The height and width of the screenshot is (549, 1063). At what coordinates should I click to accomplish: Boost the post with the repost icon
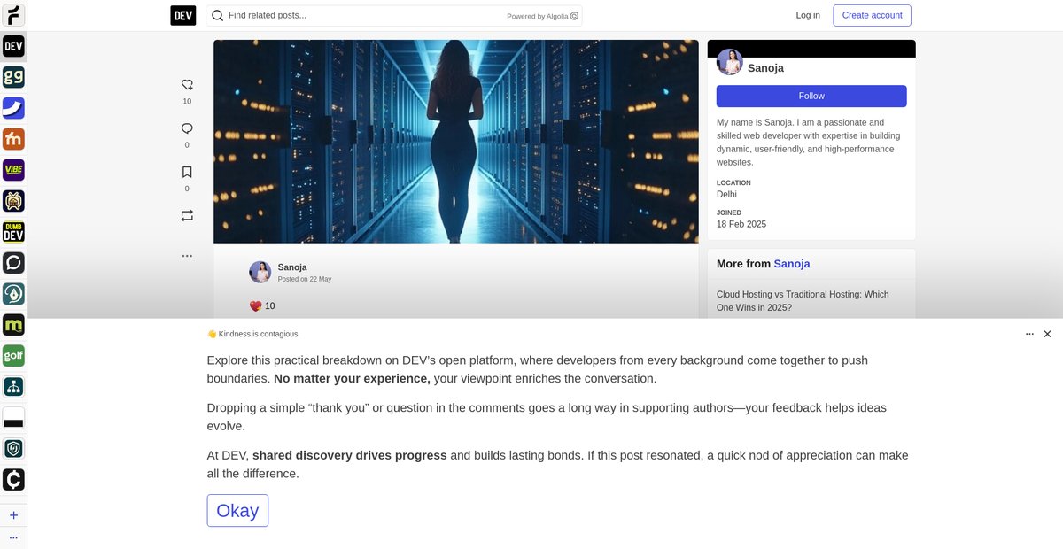(187, 215)
